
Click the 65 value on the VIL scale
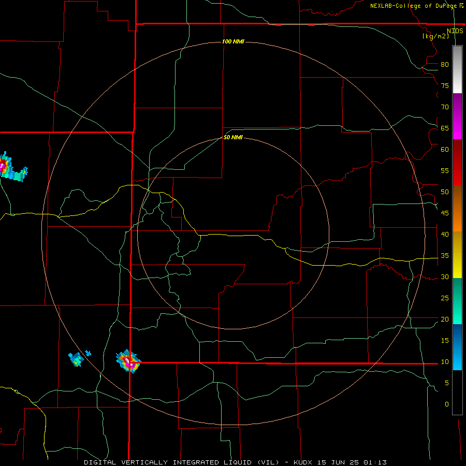(x=445, y=128)
